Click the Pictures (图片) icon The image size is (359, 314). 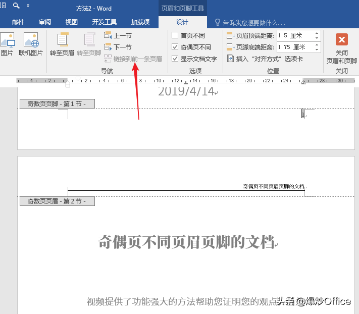7,44
